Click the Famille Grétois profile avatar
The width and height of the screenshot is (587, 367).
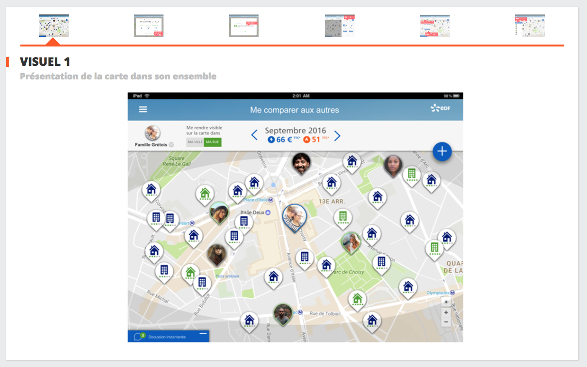pyautogui.click(x=153, y=133)
